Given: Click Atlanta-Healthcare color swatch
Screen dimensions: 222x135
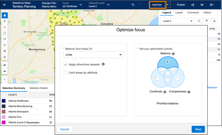Looking at the screenshot, I should coord(4,101).
